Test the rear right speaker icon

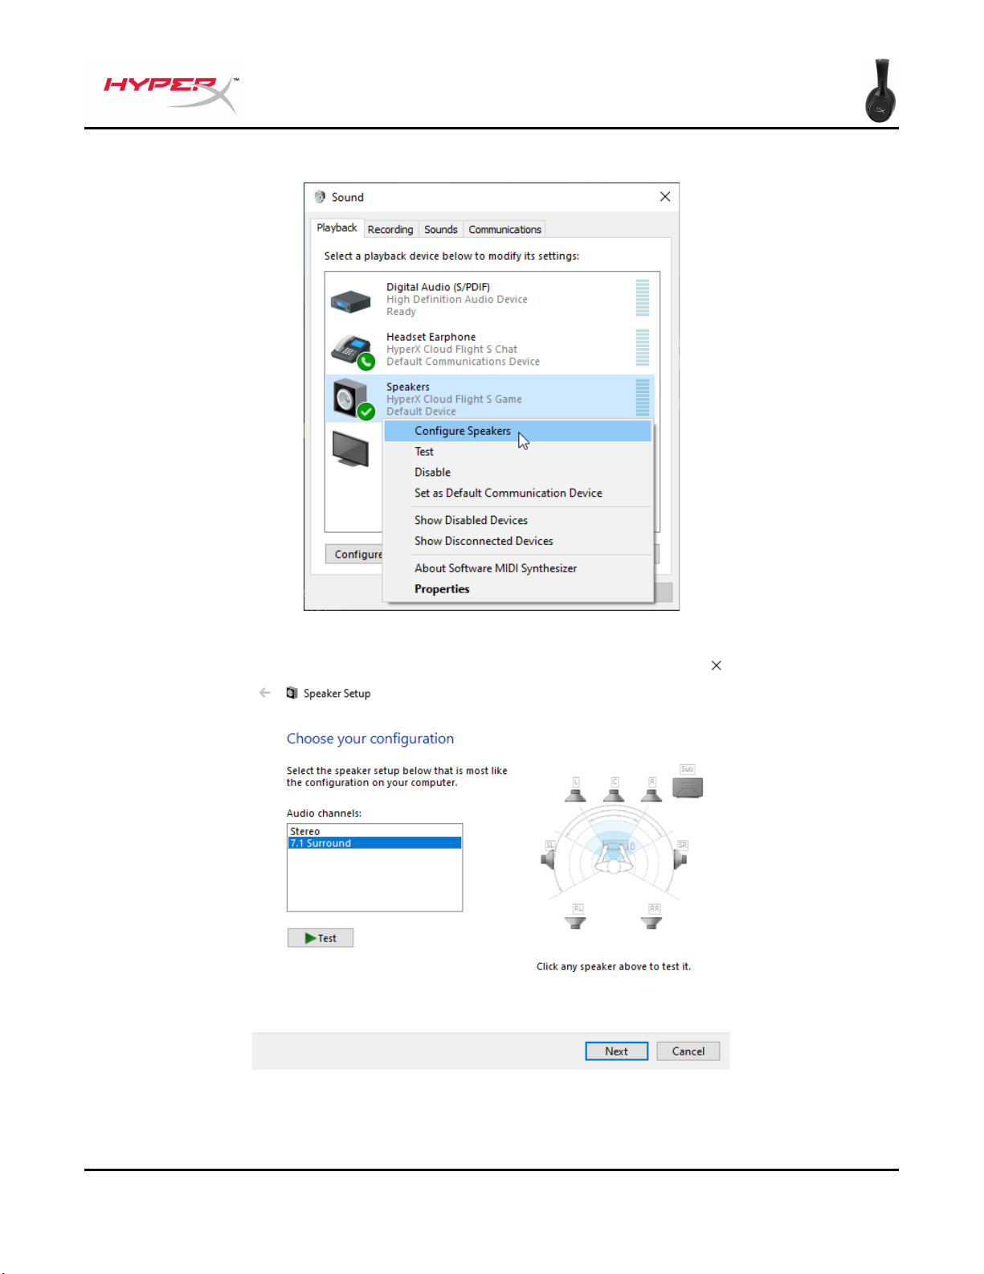click(652, 919)
